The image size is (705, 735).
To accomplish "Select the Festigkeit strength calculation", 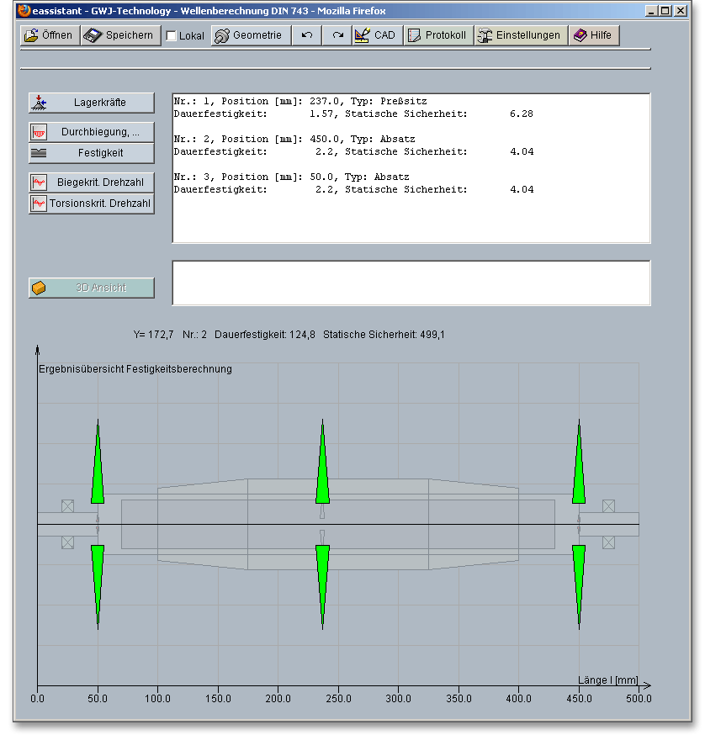I will pos(92,153).
